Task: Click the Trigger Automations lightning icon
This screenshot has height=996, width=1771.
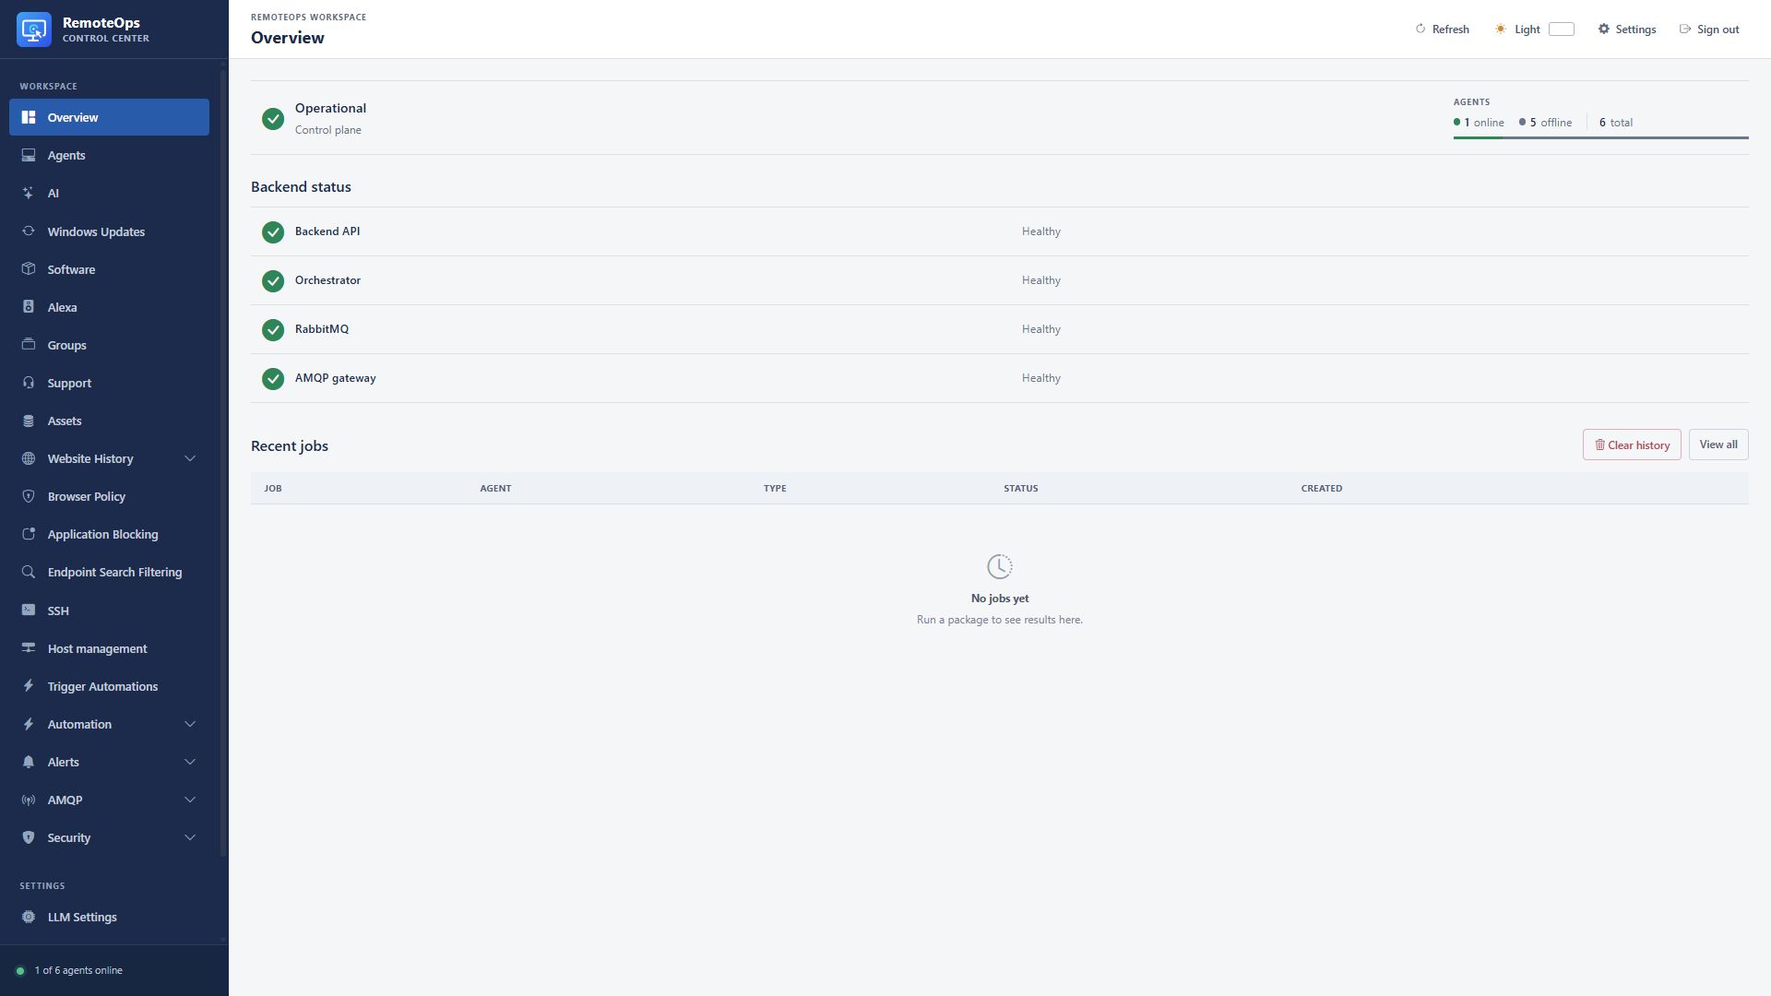Action: click(29, 686)
